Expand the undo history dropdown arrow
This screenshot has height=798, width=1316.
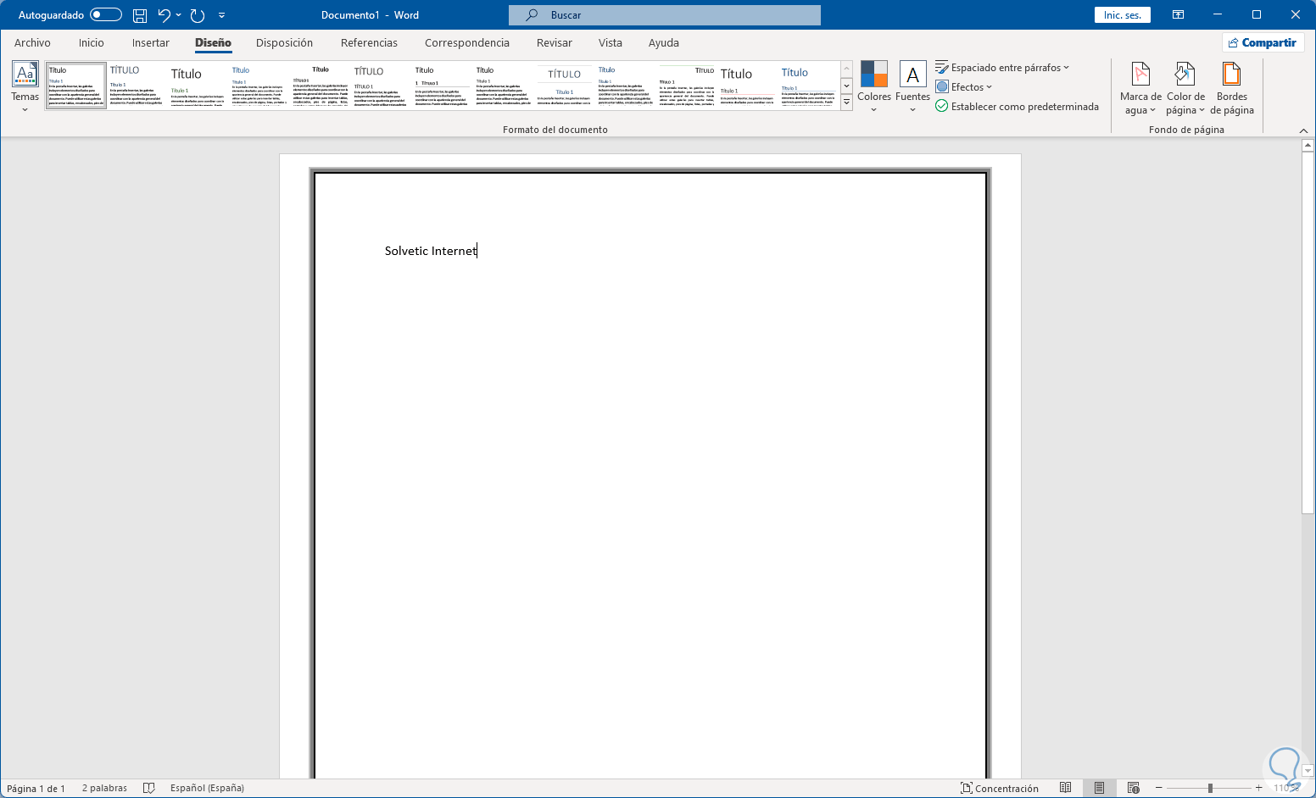[x=179, y=15]
